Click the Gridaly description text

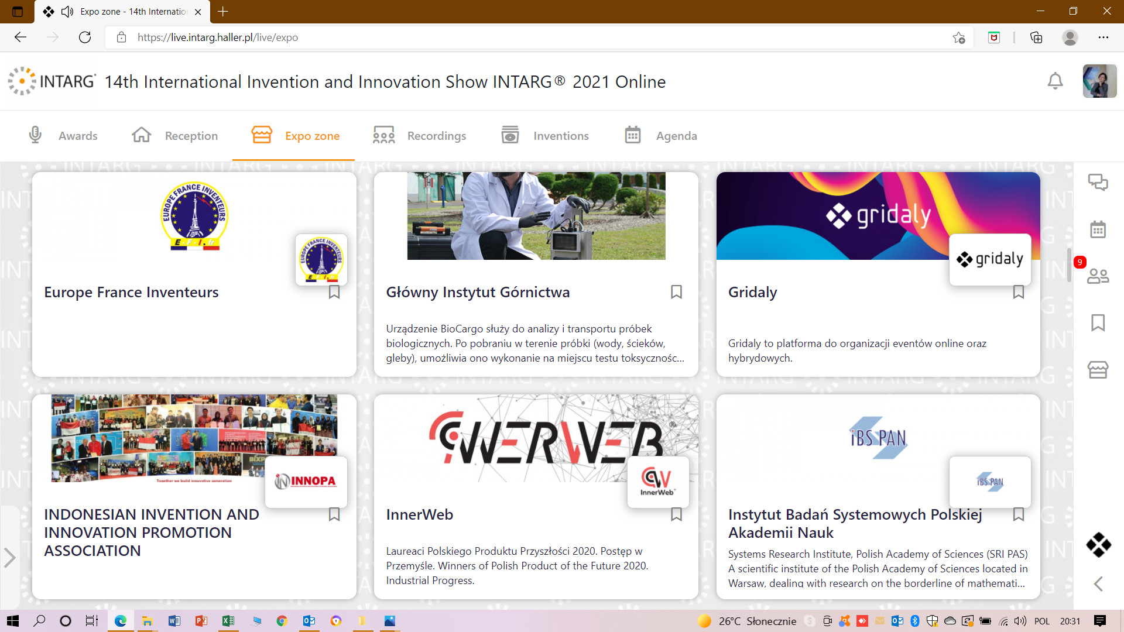tap(857, 351)
